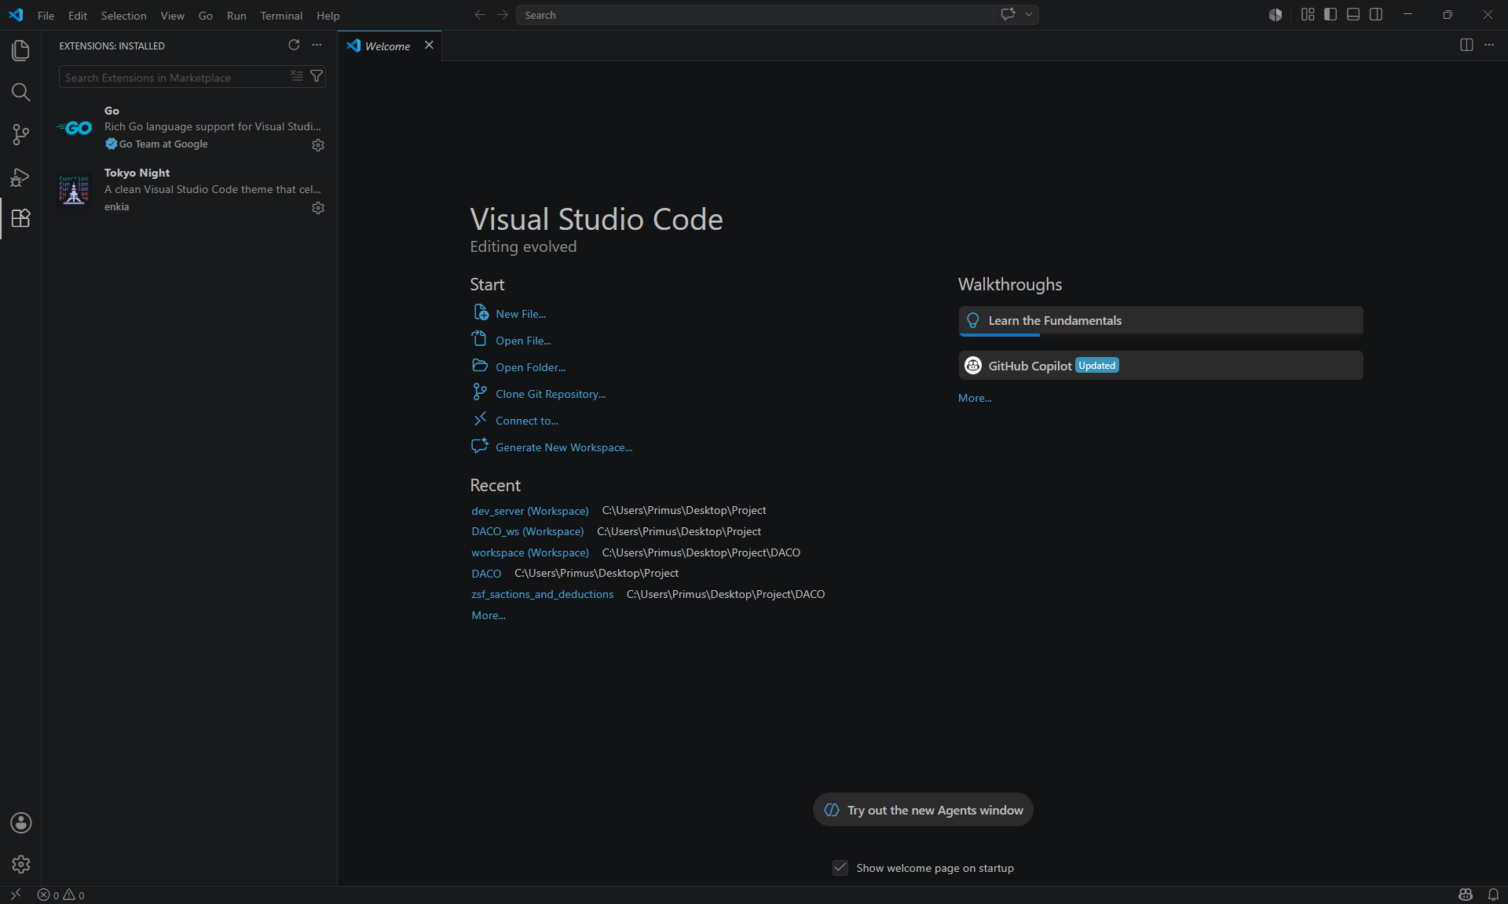The width and height of the screenshot is (1508, 904).
Task: Open the Go extension manage gear
Action: pos(318,145)
